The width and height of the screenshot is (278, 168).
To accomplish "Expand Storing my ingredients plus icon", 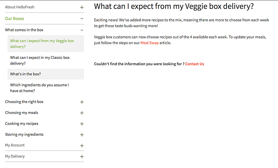I will pos(82,135).
